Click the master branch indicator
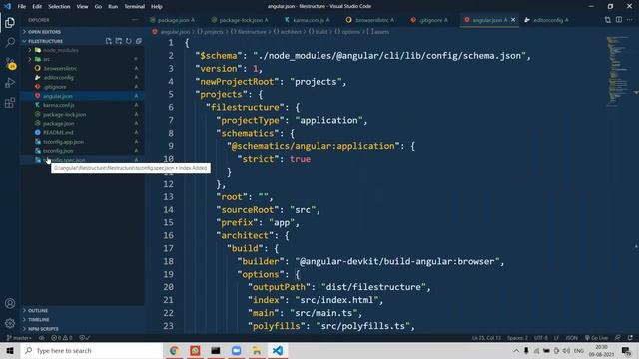 click(19, 338)
